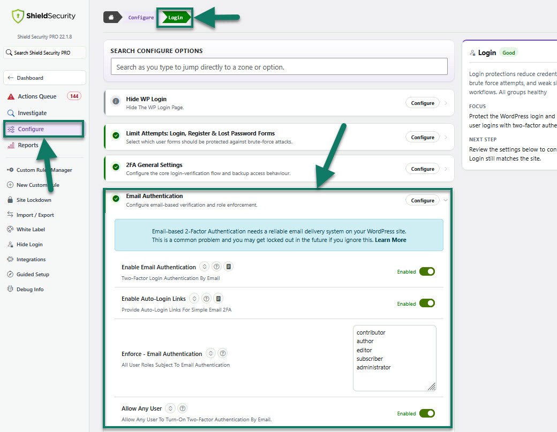The image size is (557, 432).
Task: Open docs icon for Enable Auto-Login Links
Action: pyautogui.click(x=219, y=299)
